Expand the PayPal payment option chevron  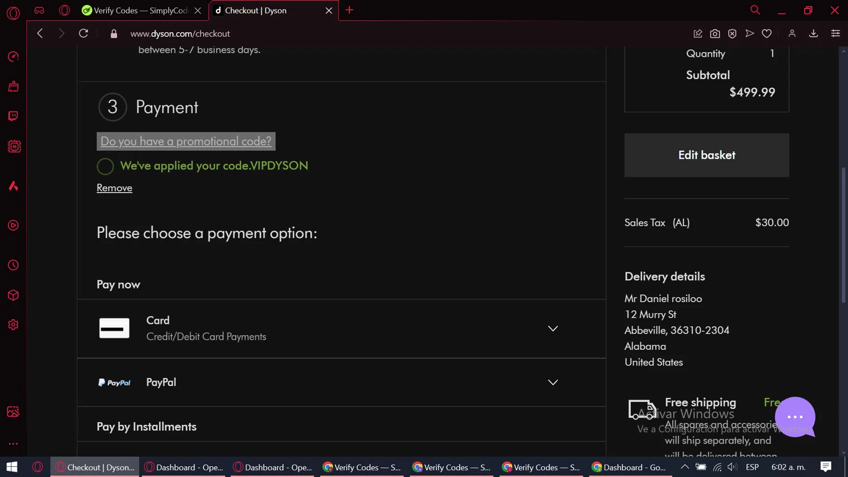[x=553, y=383]
